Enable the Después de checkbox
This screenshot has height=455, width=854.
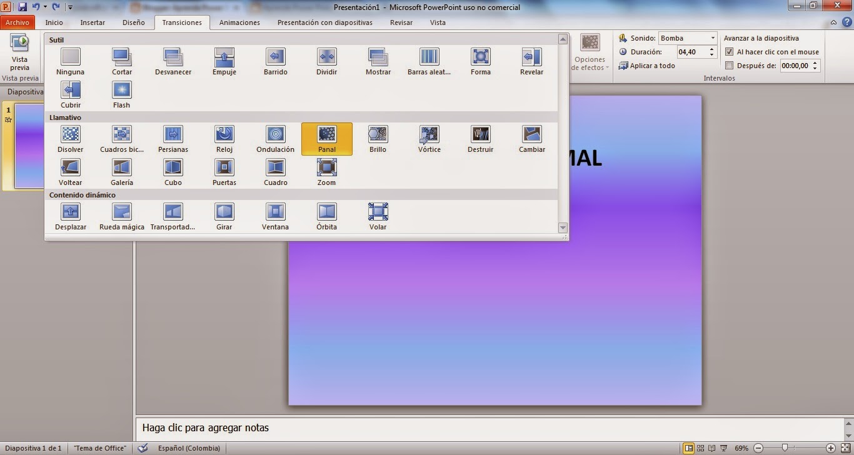pyautogui.click(x=730, y=65)
